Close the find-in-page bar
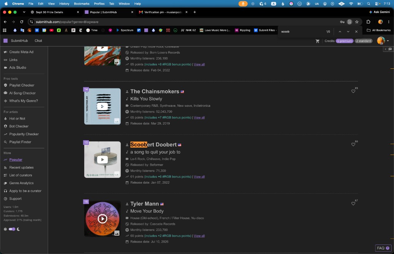 point(356,32)
